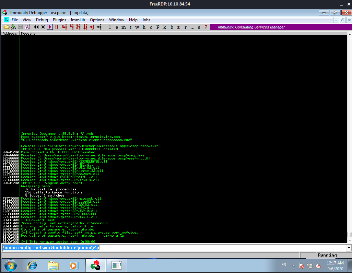Show the Log window with 'l' button
Screen dimensions: 352x273
click(x=110, y=27)
